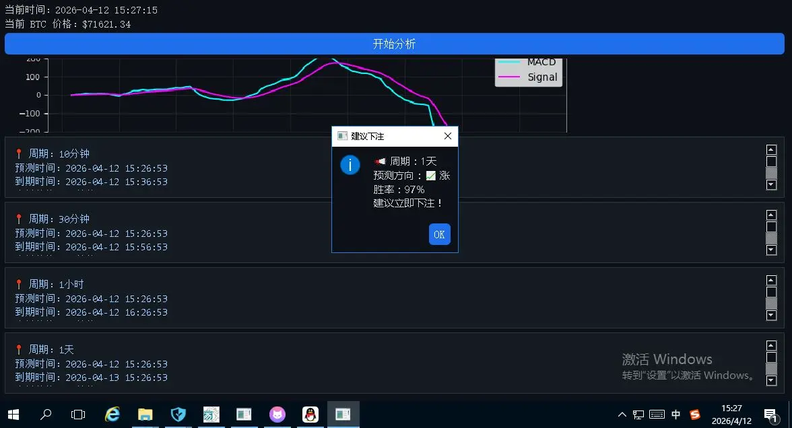Open the first window-icon app before cat icon
792x428 pixels.
click(x=244, y=415)
